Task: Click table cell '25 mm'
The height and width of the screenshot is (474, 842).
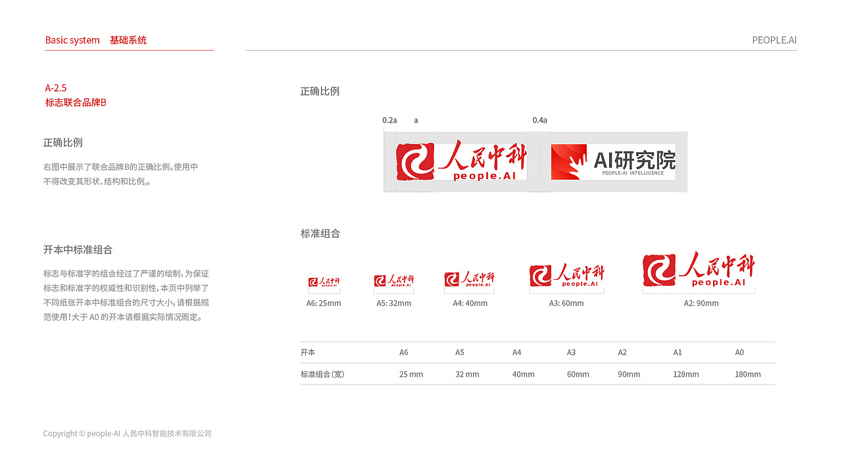Action: (411, 375)
